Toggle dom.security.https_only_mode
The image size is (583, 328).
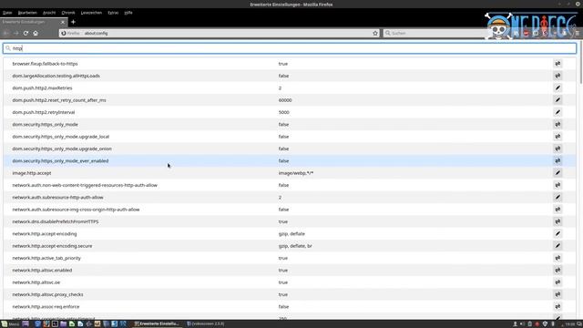pyautogui.click(x=557, y=124)
